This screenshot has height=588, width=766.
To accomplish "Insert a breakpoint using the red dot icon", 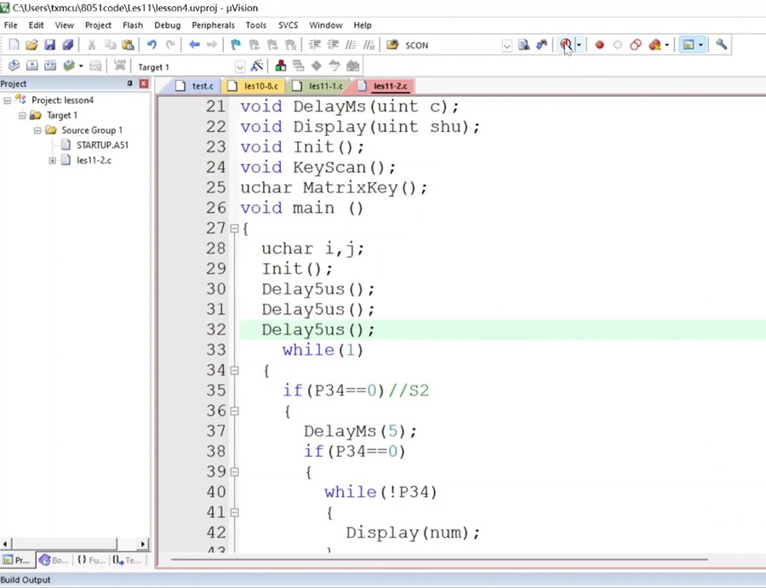I will [599, 45].
